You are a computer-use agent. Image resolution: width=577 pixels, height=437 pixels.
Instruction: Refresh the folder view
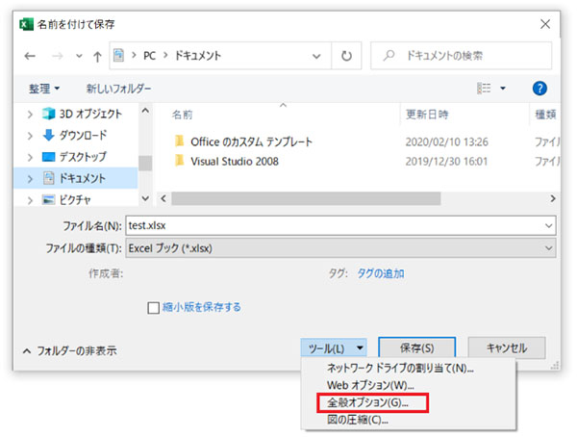(346, 56)
